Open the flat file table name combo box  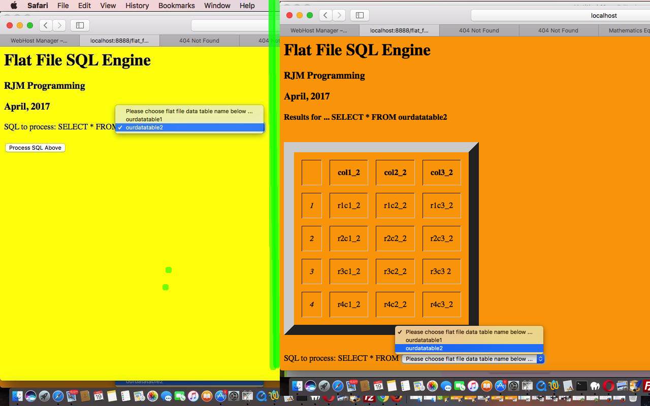click(x=472, y=359)
